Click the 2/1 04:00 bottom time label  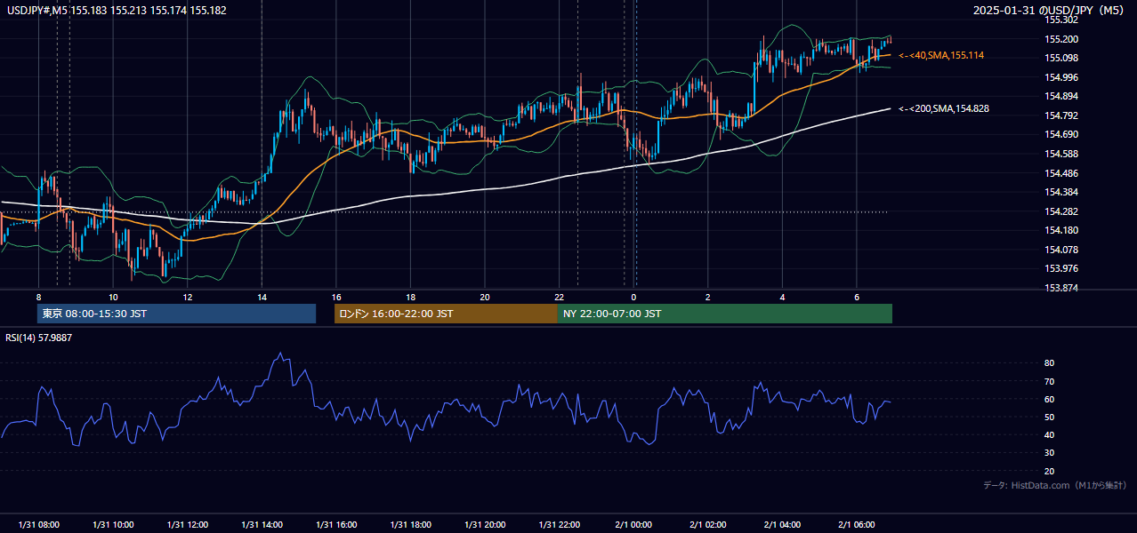[782, 525]
